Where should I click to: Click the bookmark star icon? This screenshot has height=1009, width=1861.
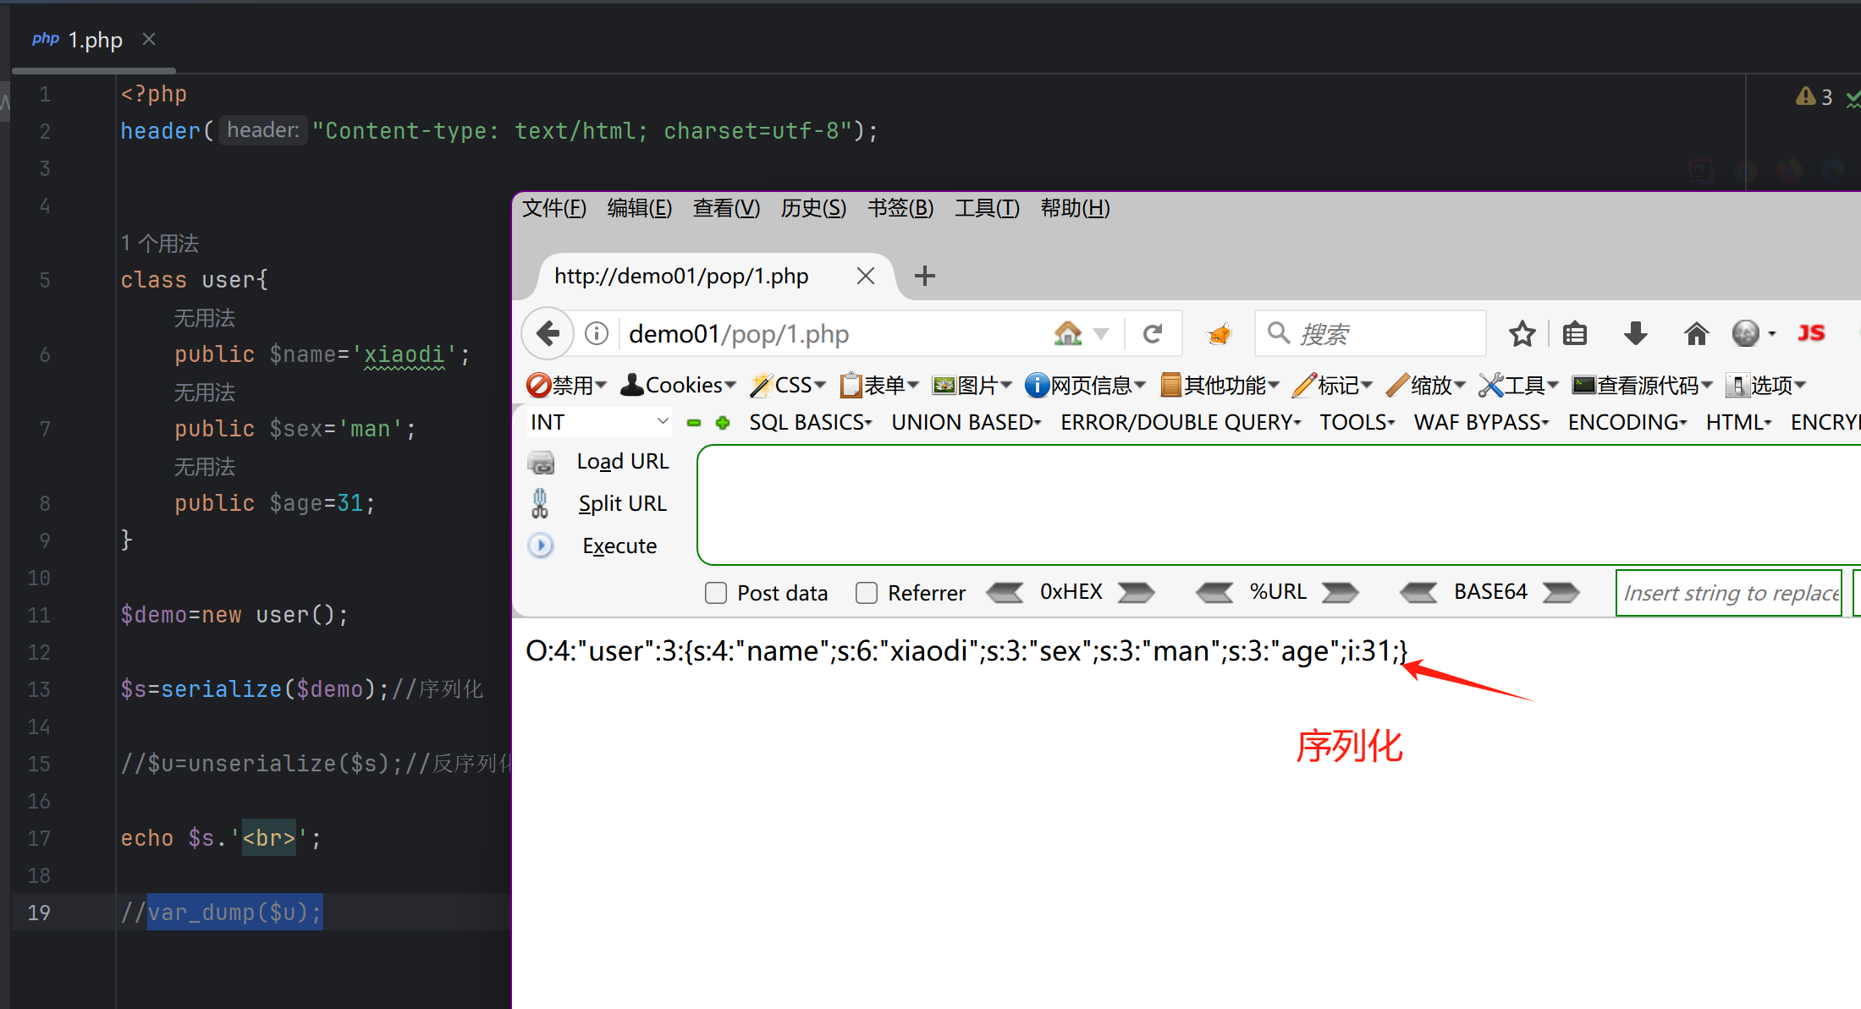click(x=1522, y=334)
